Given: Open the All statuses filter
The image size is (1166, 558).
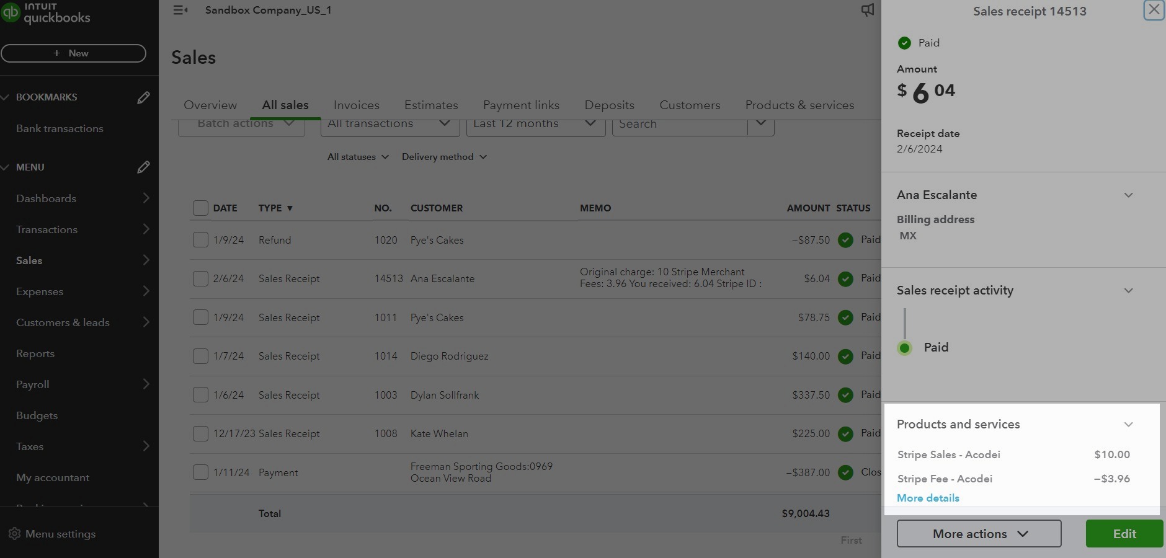Looking at the screenshot, I should [x=358, y=157].
